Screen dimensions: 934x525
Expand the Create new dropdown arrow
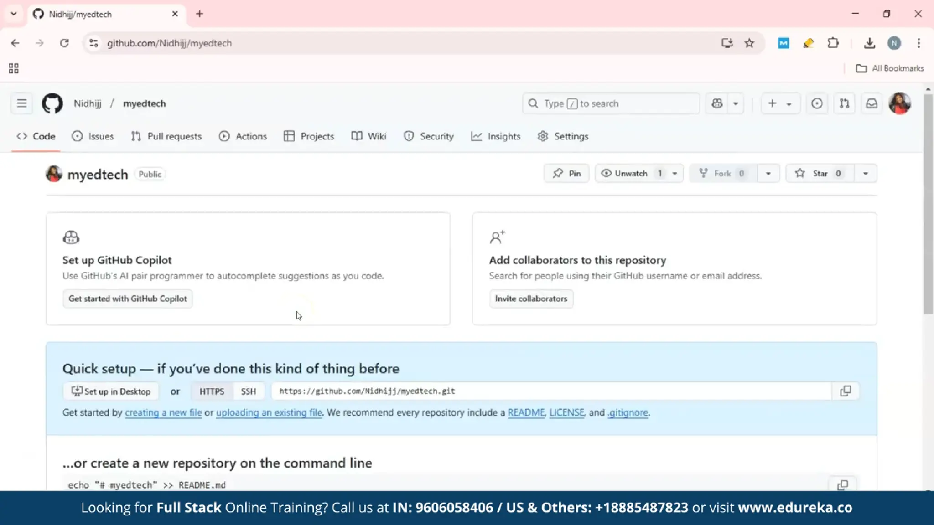[x=789, y=103]
